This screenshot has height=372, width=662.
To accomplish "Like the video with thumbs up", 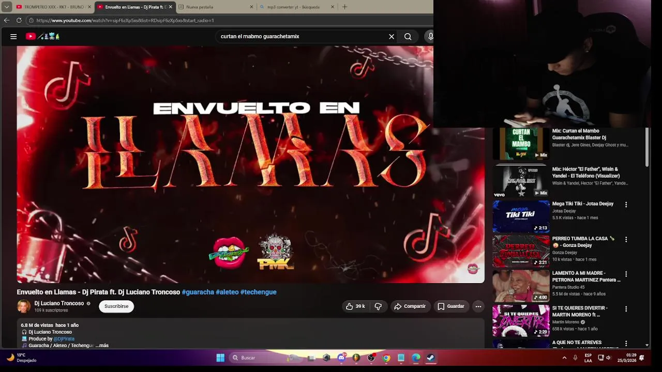I will click(x=355, y=306).
